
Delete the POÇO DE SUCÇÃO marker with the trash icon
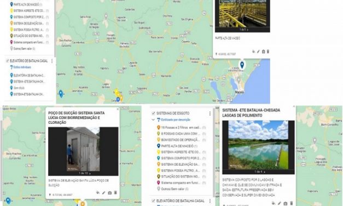pyautogui.click(x=115, y=193)
